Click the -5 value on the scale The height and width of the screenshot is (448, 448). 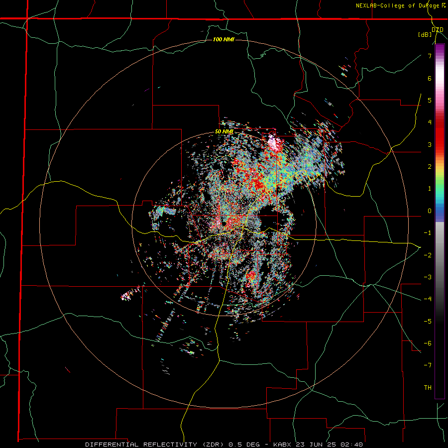428,321
